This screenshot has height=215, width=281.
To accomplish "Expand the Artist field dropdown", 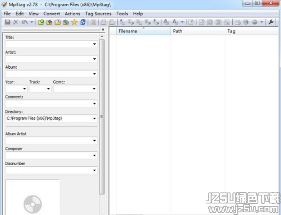I will pyautogui.click(x=94, y=59).
